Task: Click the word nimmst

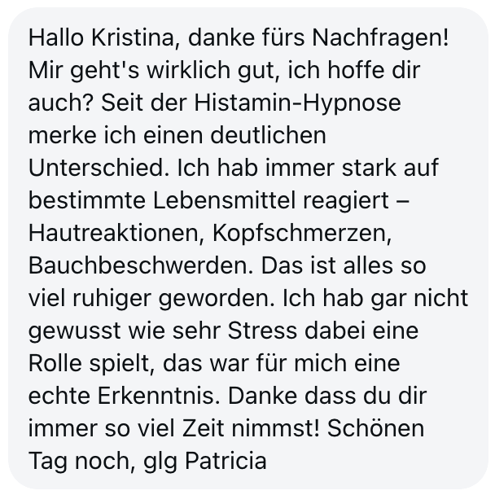Action: coord(276,428)
